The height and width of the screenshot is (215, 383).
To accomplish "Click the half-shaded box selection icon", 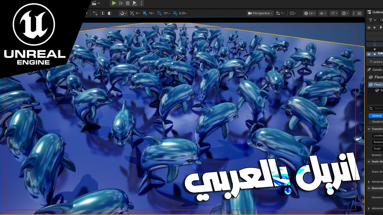I will [x=110, y=13].
